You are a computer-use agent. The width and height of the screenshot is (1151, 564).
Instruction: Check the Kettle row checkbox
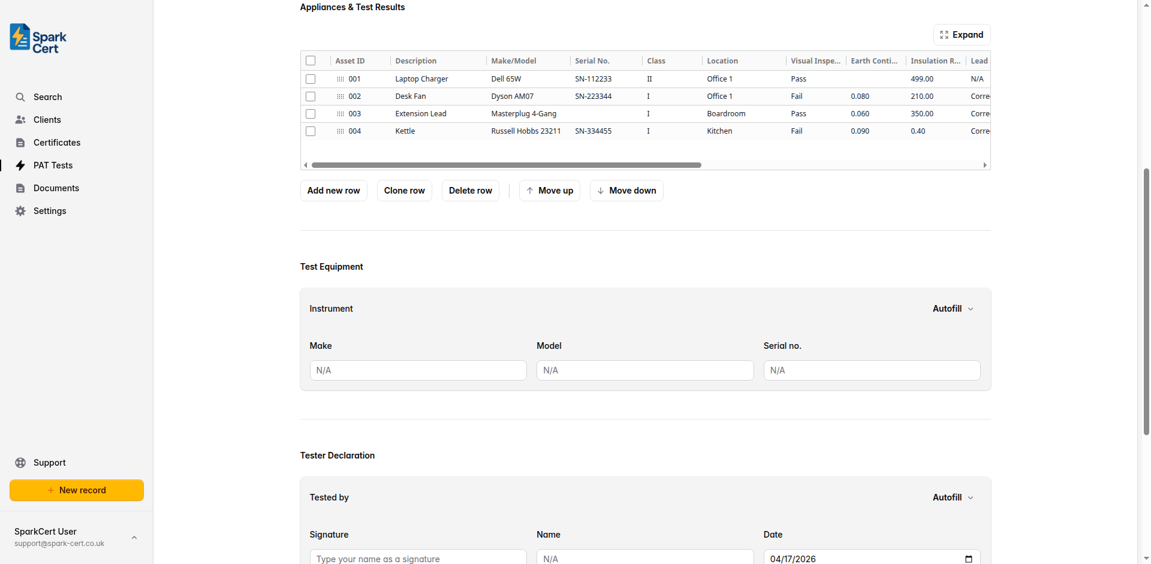point(311,131)
